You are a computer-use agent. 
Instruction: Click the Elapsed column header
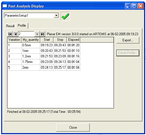pos(73,40)
